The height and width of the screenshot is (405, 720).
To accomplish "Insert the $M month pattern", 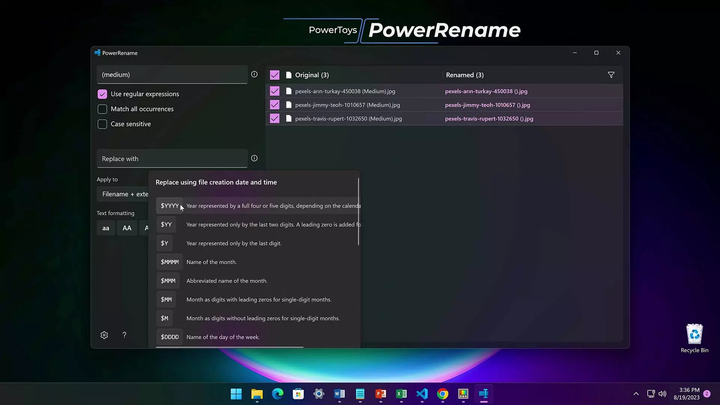I will 164,318.
